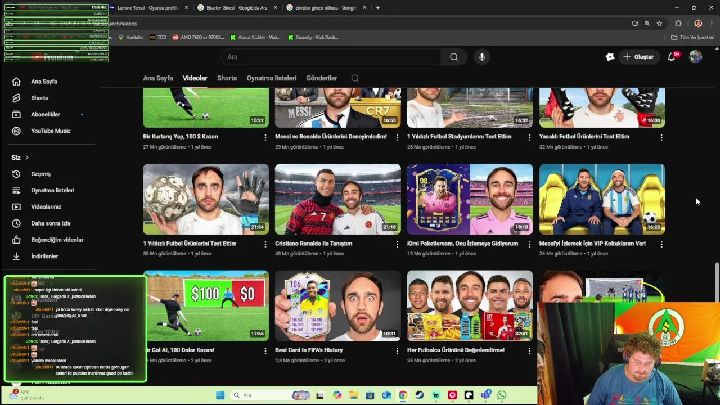Viewport: 720px width, 405px height.
Task: Start voice search with the microphone
Action: click(x=481, y=57)
